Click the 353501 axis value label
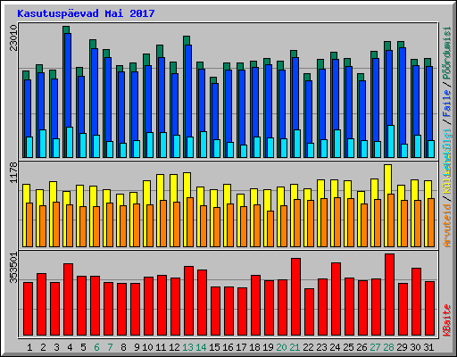Screen dimensions: 457x357 point(13,268)
